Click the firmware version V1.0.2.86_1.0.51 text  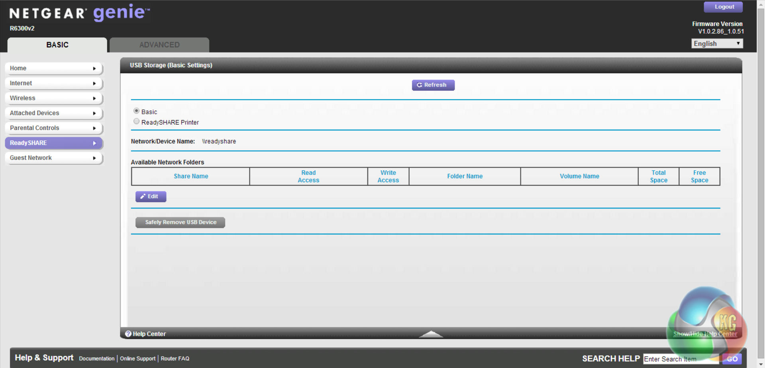721,31
